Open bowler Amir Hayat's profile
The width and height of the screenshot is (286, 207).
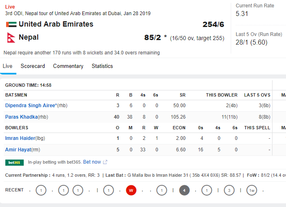coord(18,150)
